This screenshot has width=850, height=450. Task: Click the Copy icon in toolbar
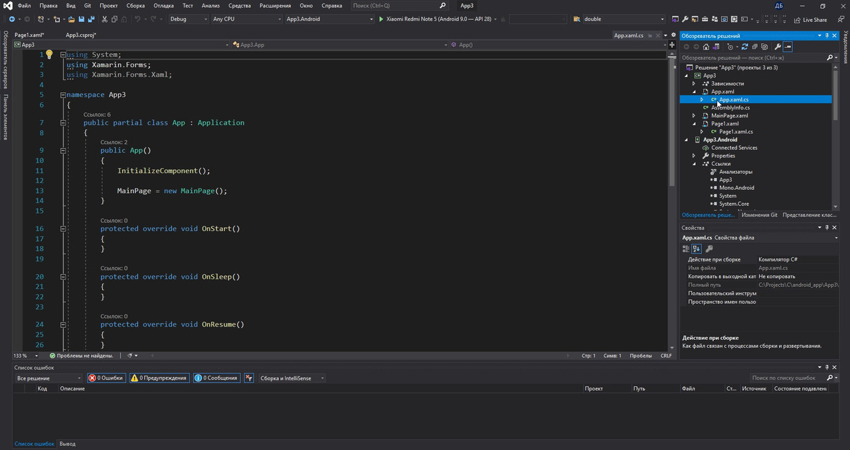(x=114, y=19)
